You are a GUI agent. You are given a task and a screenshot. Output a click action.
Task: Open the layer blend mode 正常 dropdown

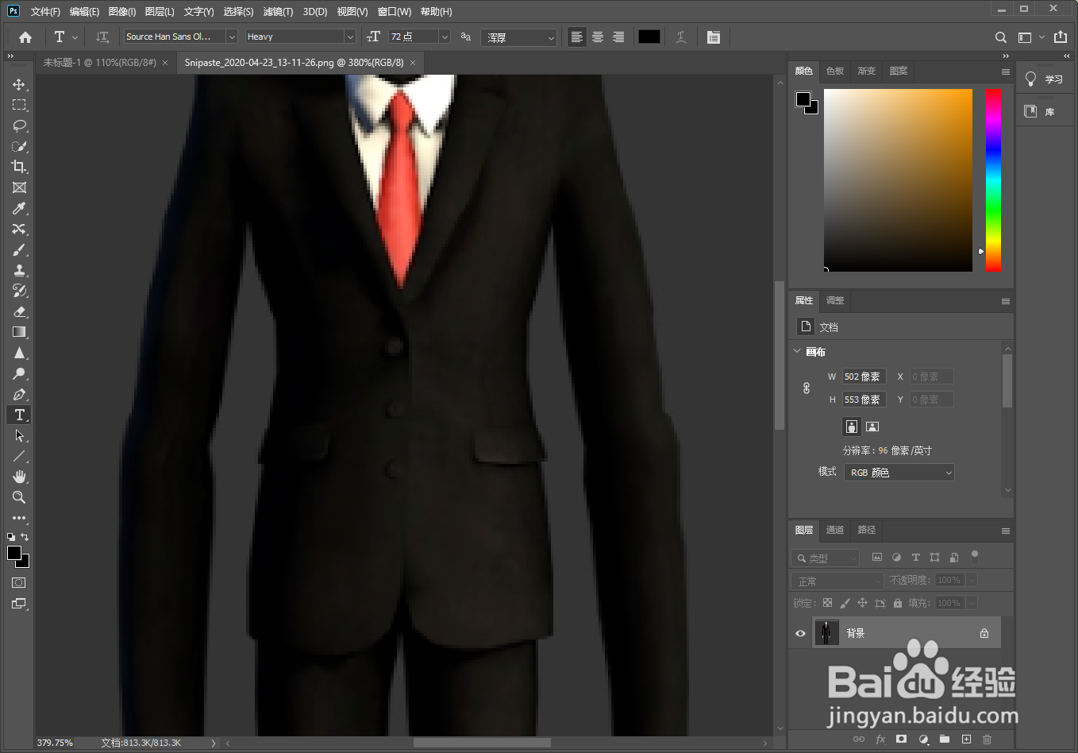837,581
